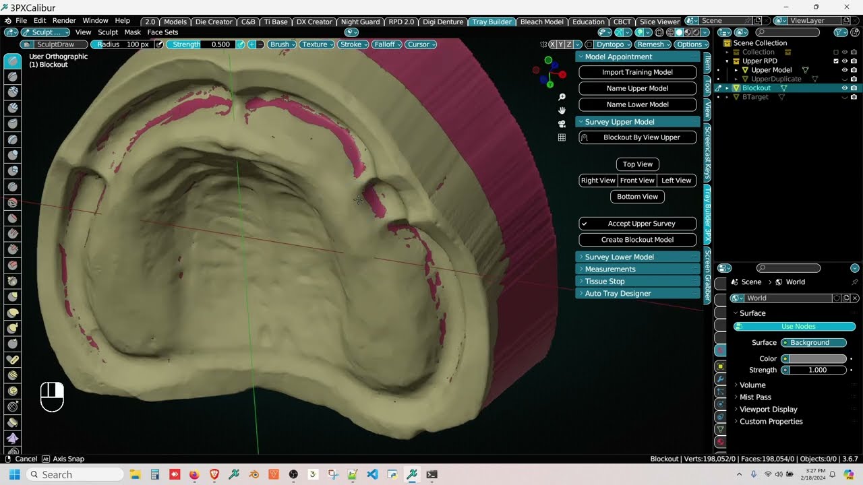
Task: Click the Windows Start button
Action: pyautogui.click(x=14, y=474)
